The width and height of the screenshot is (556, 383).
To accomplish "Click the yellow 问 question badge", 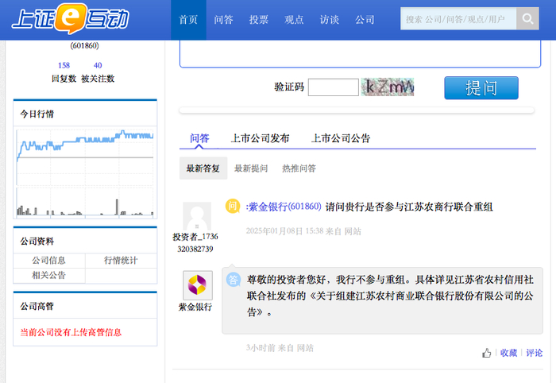I will click(233, 206).
